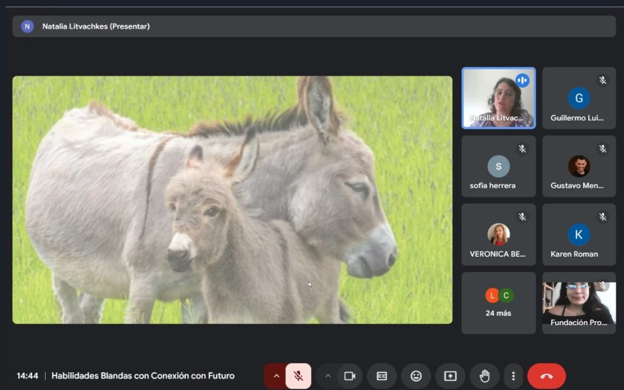Select the Fundación video tile

578,303
